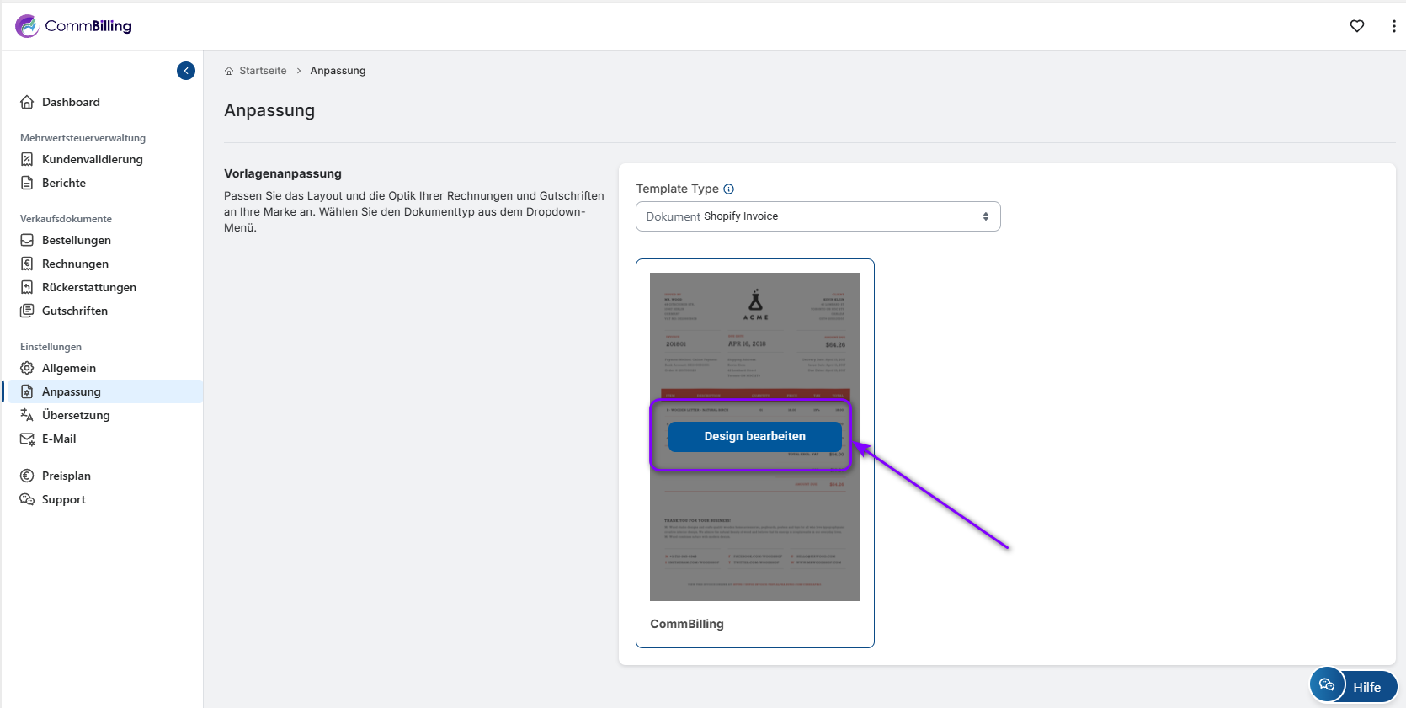
Task: Click the Dashboard home icon
Action: [27, 102]
